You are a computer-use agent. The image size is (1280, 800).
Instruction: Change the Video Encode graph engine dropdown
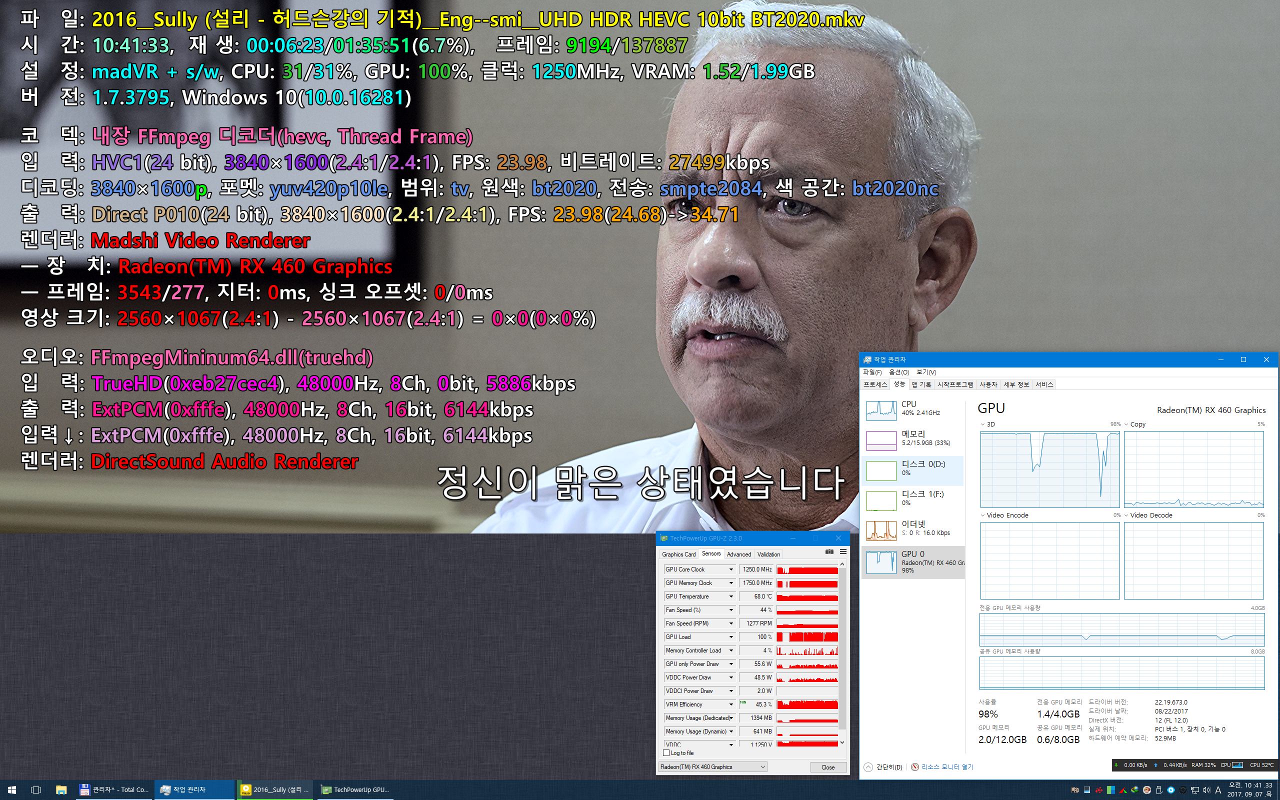(x=982, y=515)
